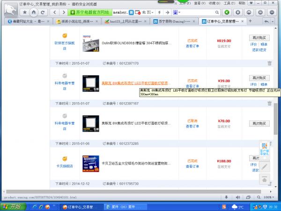The image size is (281, 211).
Task: Click 再次购买 for the ¥39.00 order
Action: [x=259, y=78]
